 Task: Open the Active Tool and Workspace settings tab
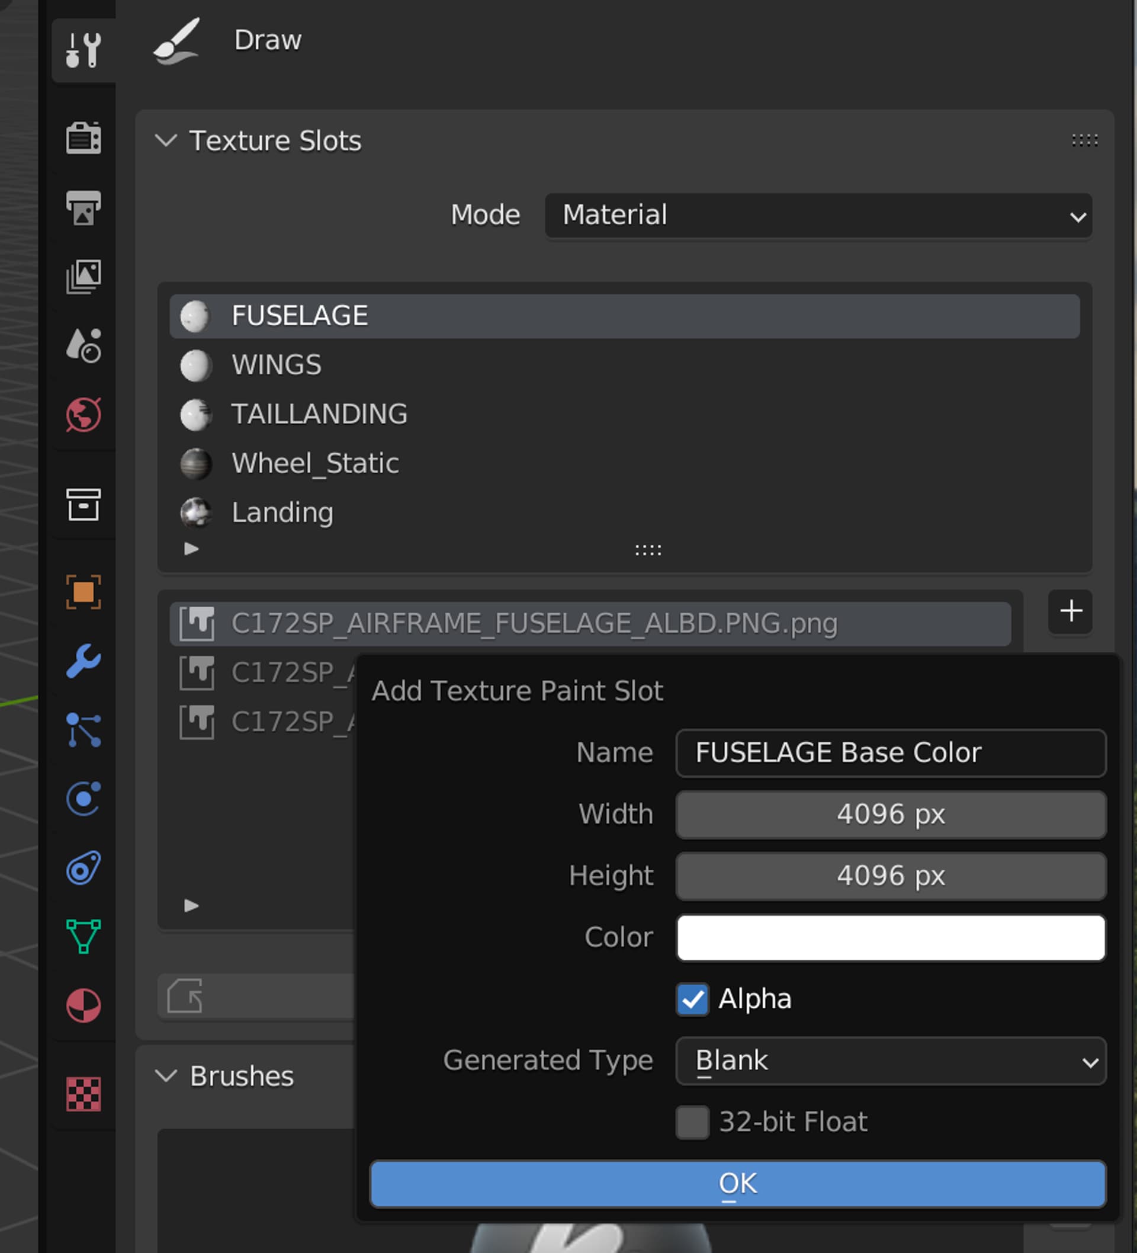click(83, 50)
